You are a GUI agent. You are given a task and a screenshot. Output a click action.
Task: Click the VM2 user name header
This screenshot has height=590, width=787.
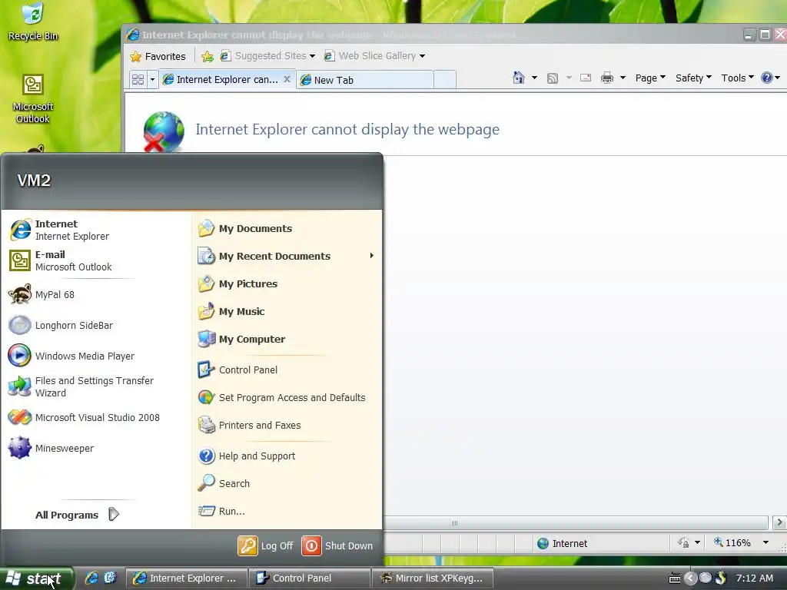click(34, 181)
